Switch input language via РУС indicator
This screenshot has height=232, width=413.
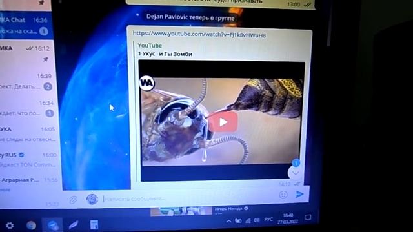[x=268, y=219]
